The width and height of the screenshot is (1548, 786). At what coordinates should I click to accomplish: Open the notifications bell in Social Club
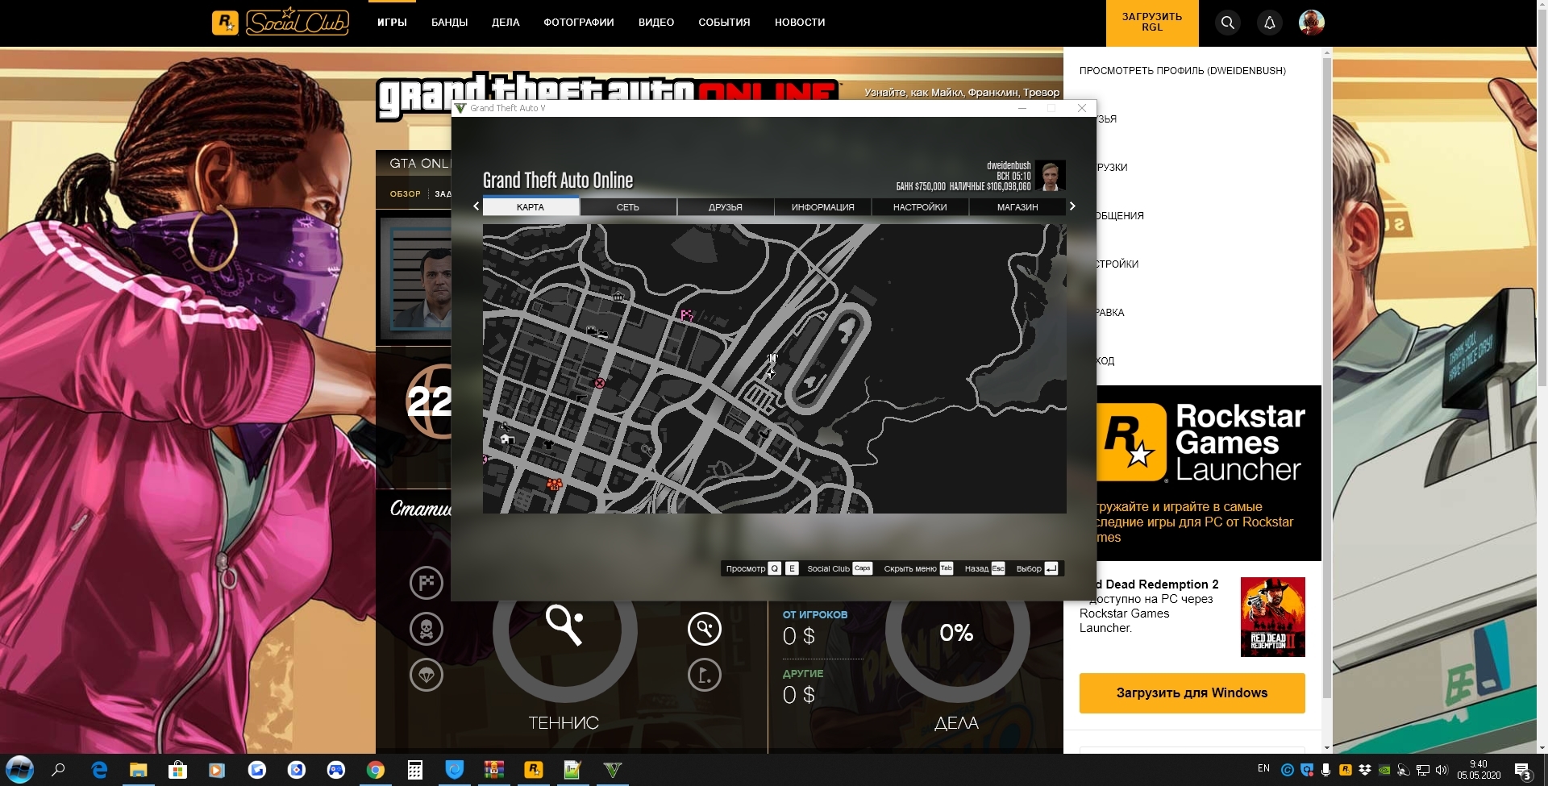[x=1270, y=23]
